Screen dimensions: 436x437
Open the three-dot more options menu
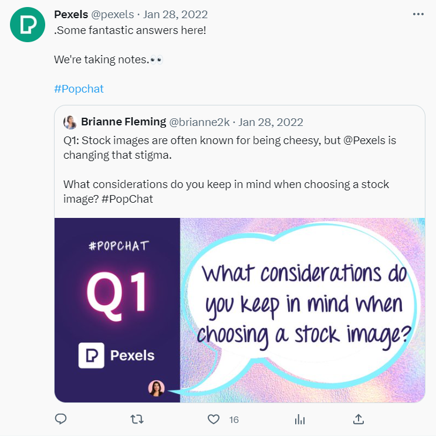pyautogui.click(x=418, y=14)
